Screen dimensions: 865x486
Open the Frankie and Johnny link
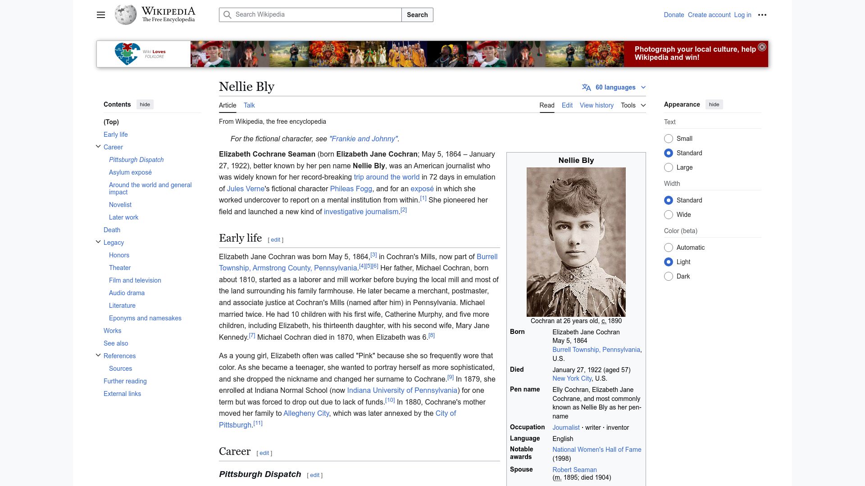[x=364, y=139]
